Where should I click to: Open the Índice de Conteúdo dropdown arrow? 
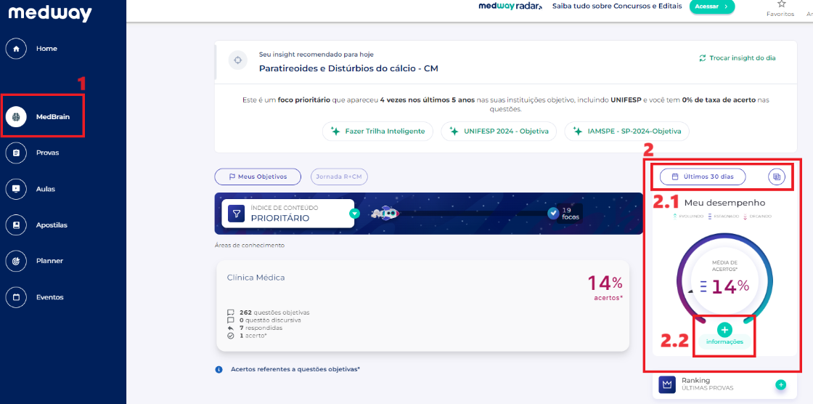pyautogui.click(x=355, y=214)
